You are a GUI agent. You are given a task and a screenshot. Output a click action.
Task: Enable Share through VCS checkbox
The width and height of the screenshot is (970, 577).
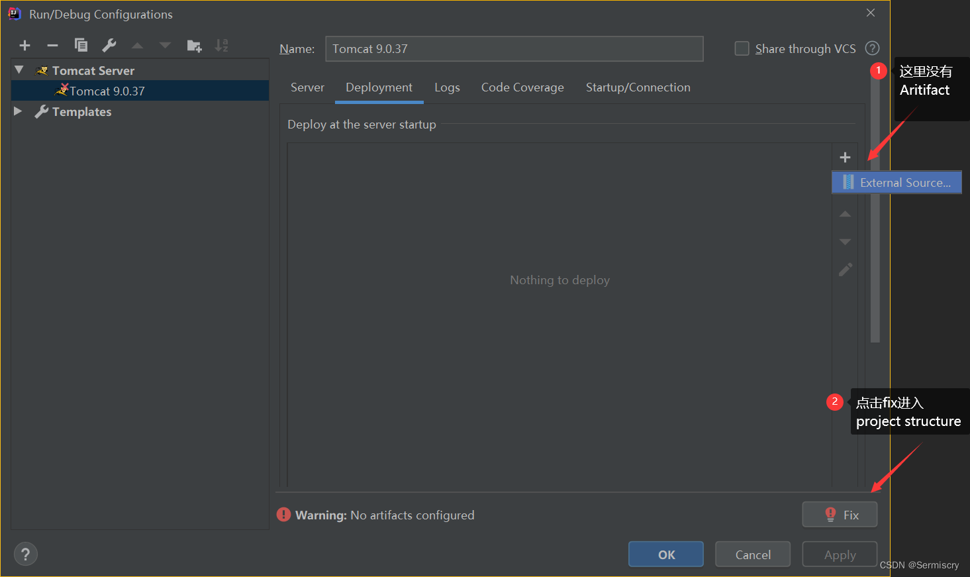coord(742,48)
